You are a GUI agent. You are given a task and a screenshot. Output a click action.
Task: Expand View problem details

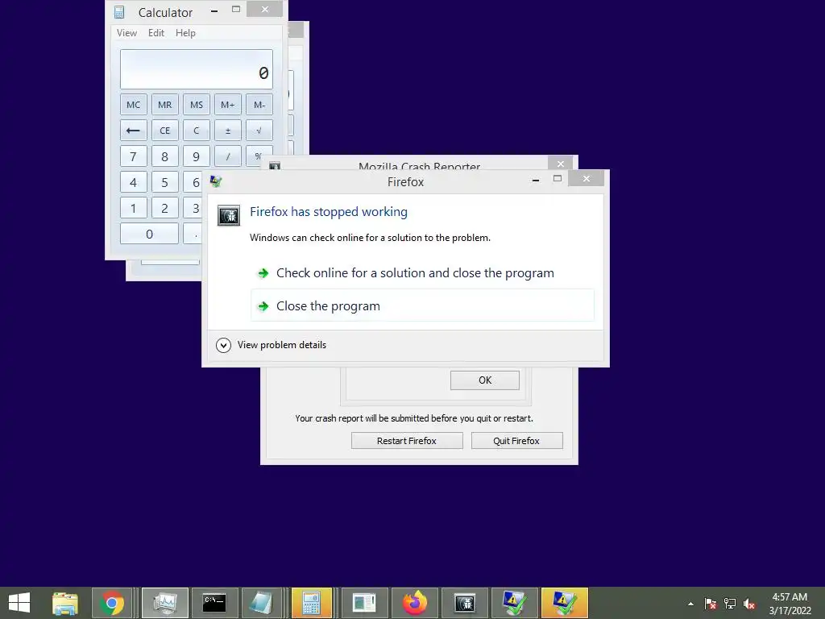coord(272,345)
